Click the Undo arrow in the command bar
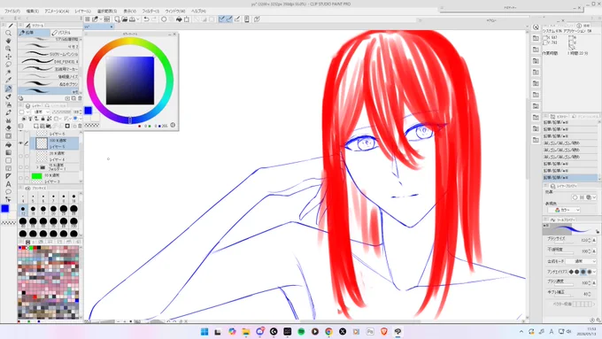602x339 pixels. [146, 19]
